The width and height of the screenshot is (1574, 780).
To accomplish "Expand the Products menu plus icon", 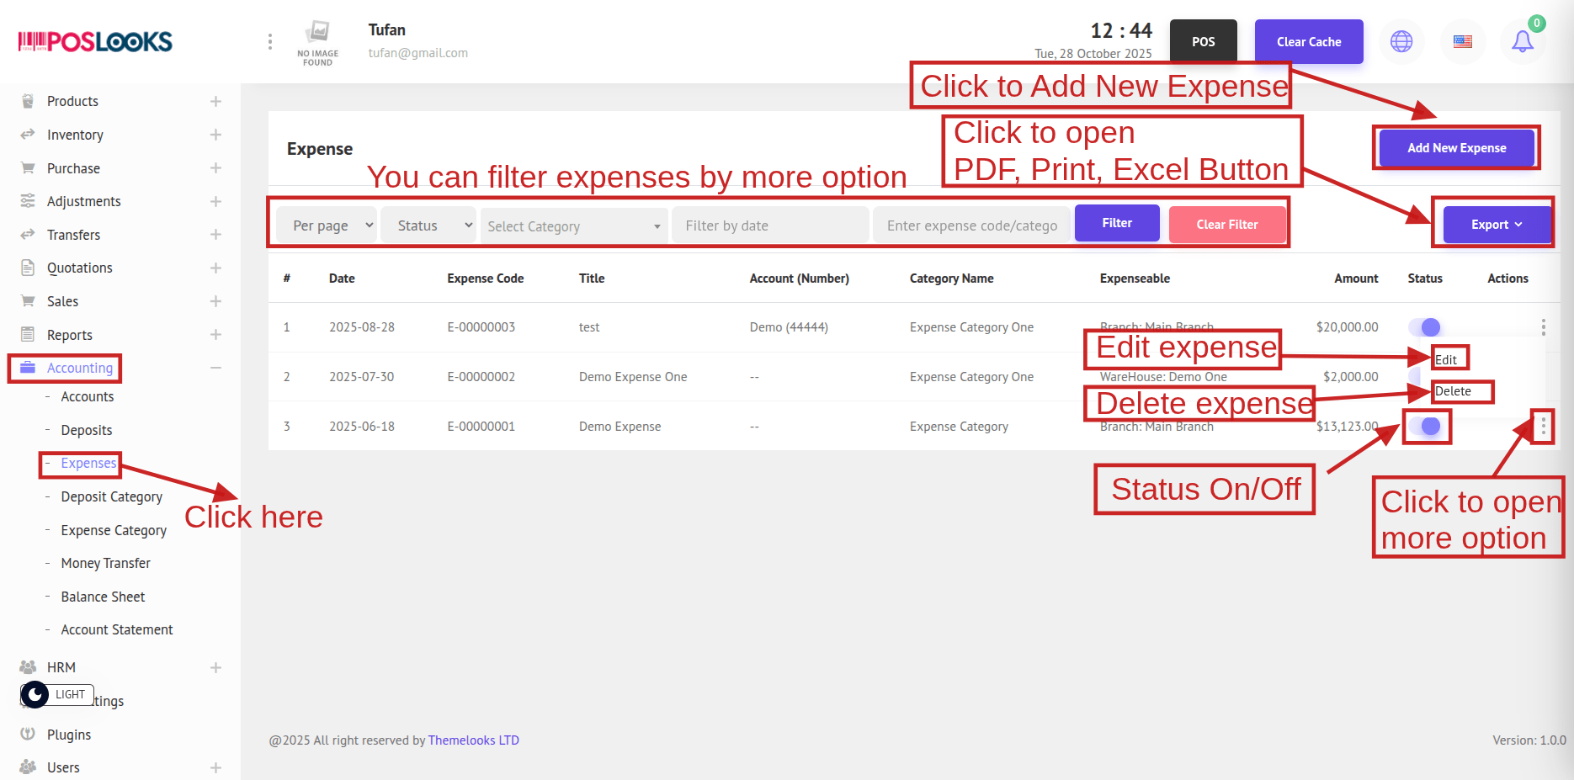I will tap(215, 102).
